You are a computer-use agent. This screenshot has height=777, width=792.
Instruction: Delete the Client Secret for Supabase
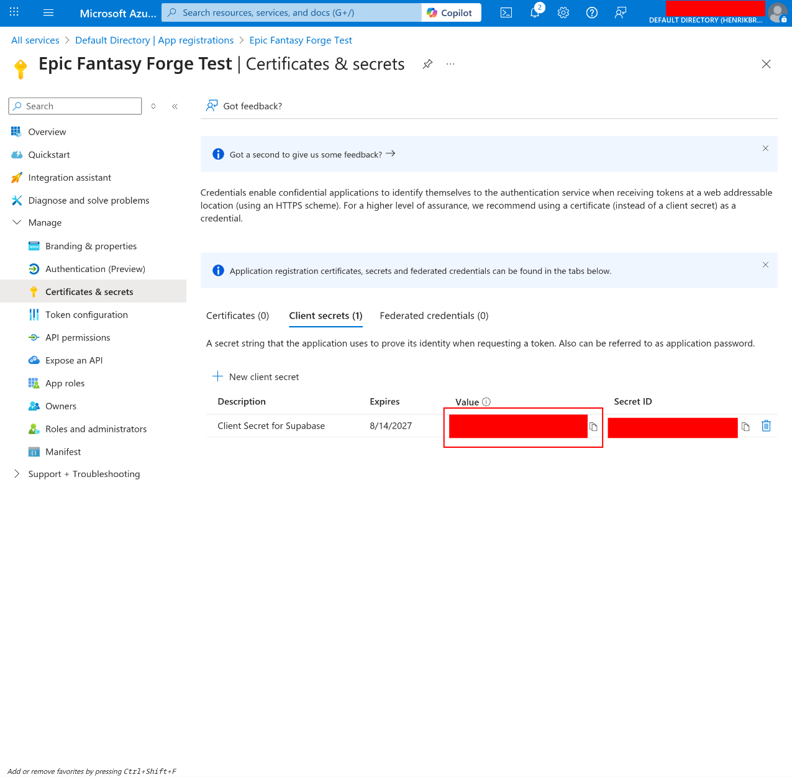pyautogui.click(x=766, y=425)
